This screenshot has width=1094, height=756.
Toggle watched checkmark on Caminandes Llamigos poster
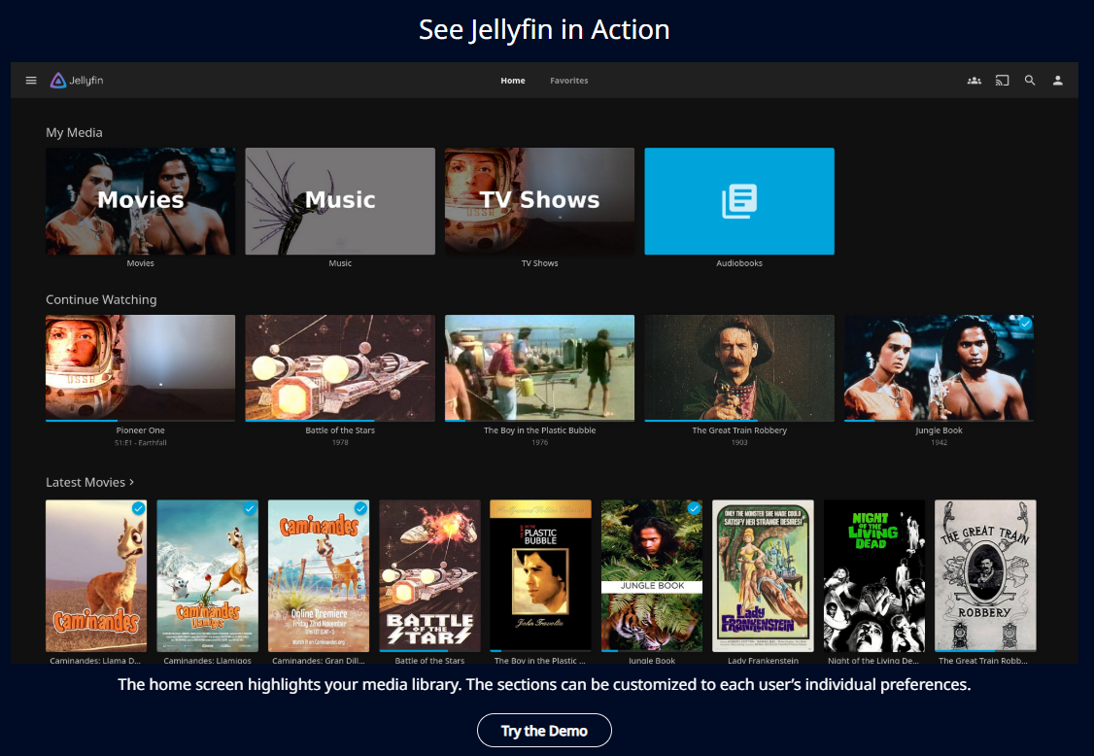pos(249,508)
